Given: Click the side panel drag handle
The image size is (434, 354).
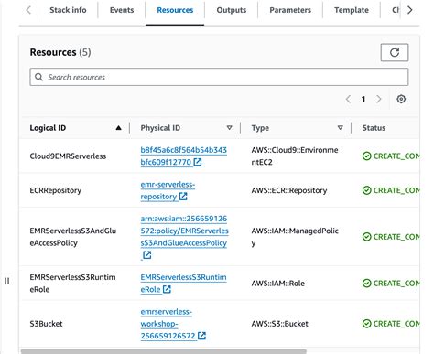Looking at the screenshot, I should pos(6,281).
